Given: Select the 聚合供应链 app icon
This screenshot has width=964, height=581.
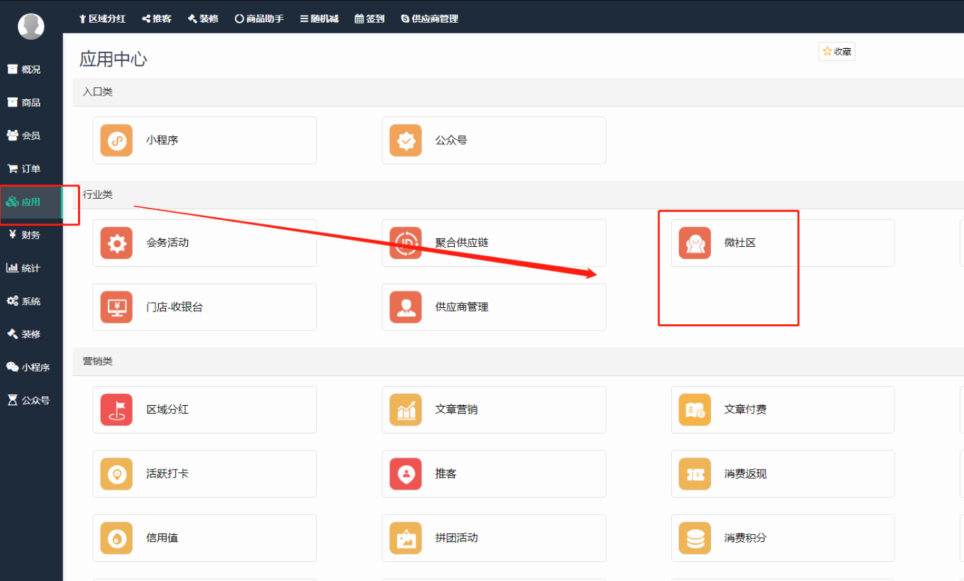Looking at the screenshot, I should (x=405, y=243).
